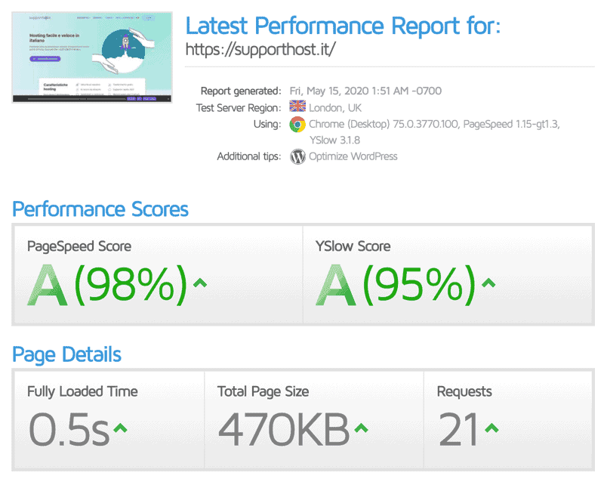Click the PageSpeed score up arrow
This screenshot has height=482, width=604.
pos(200,284)
